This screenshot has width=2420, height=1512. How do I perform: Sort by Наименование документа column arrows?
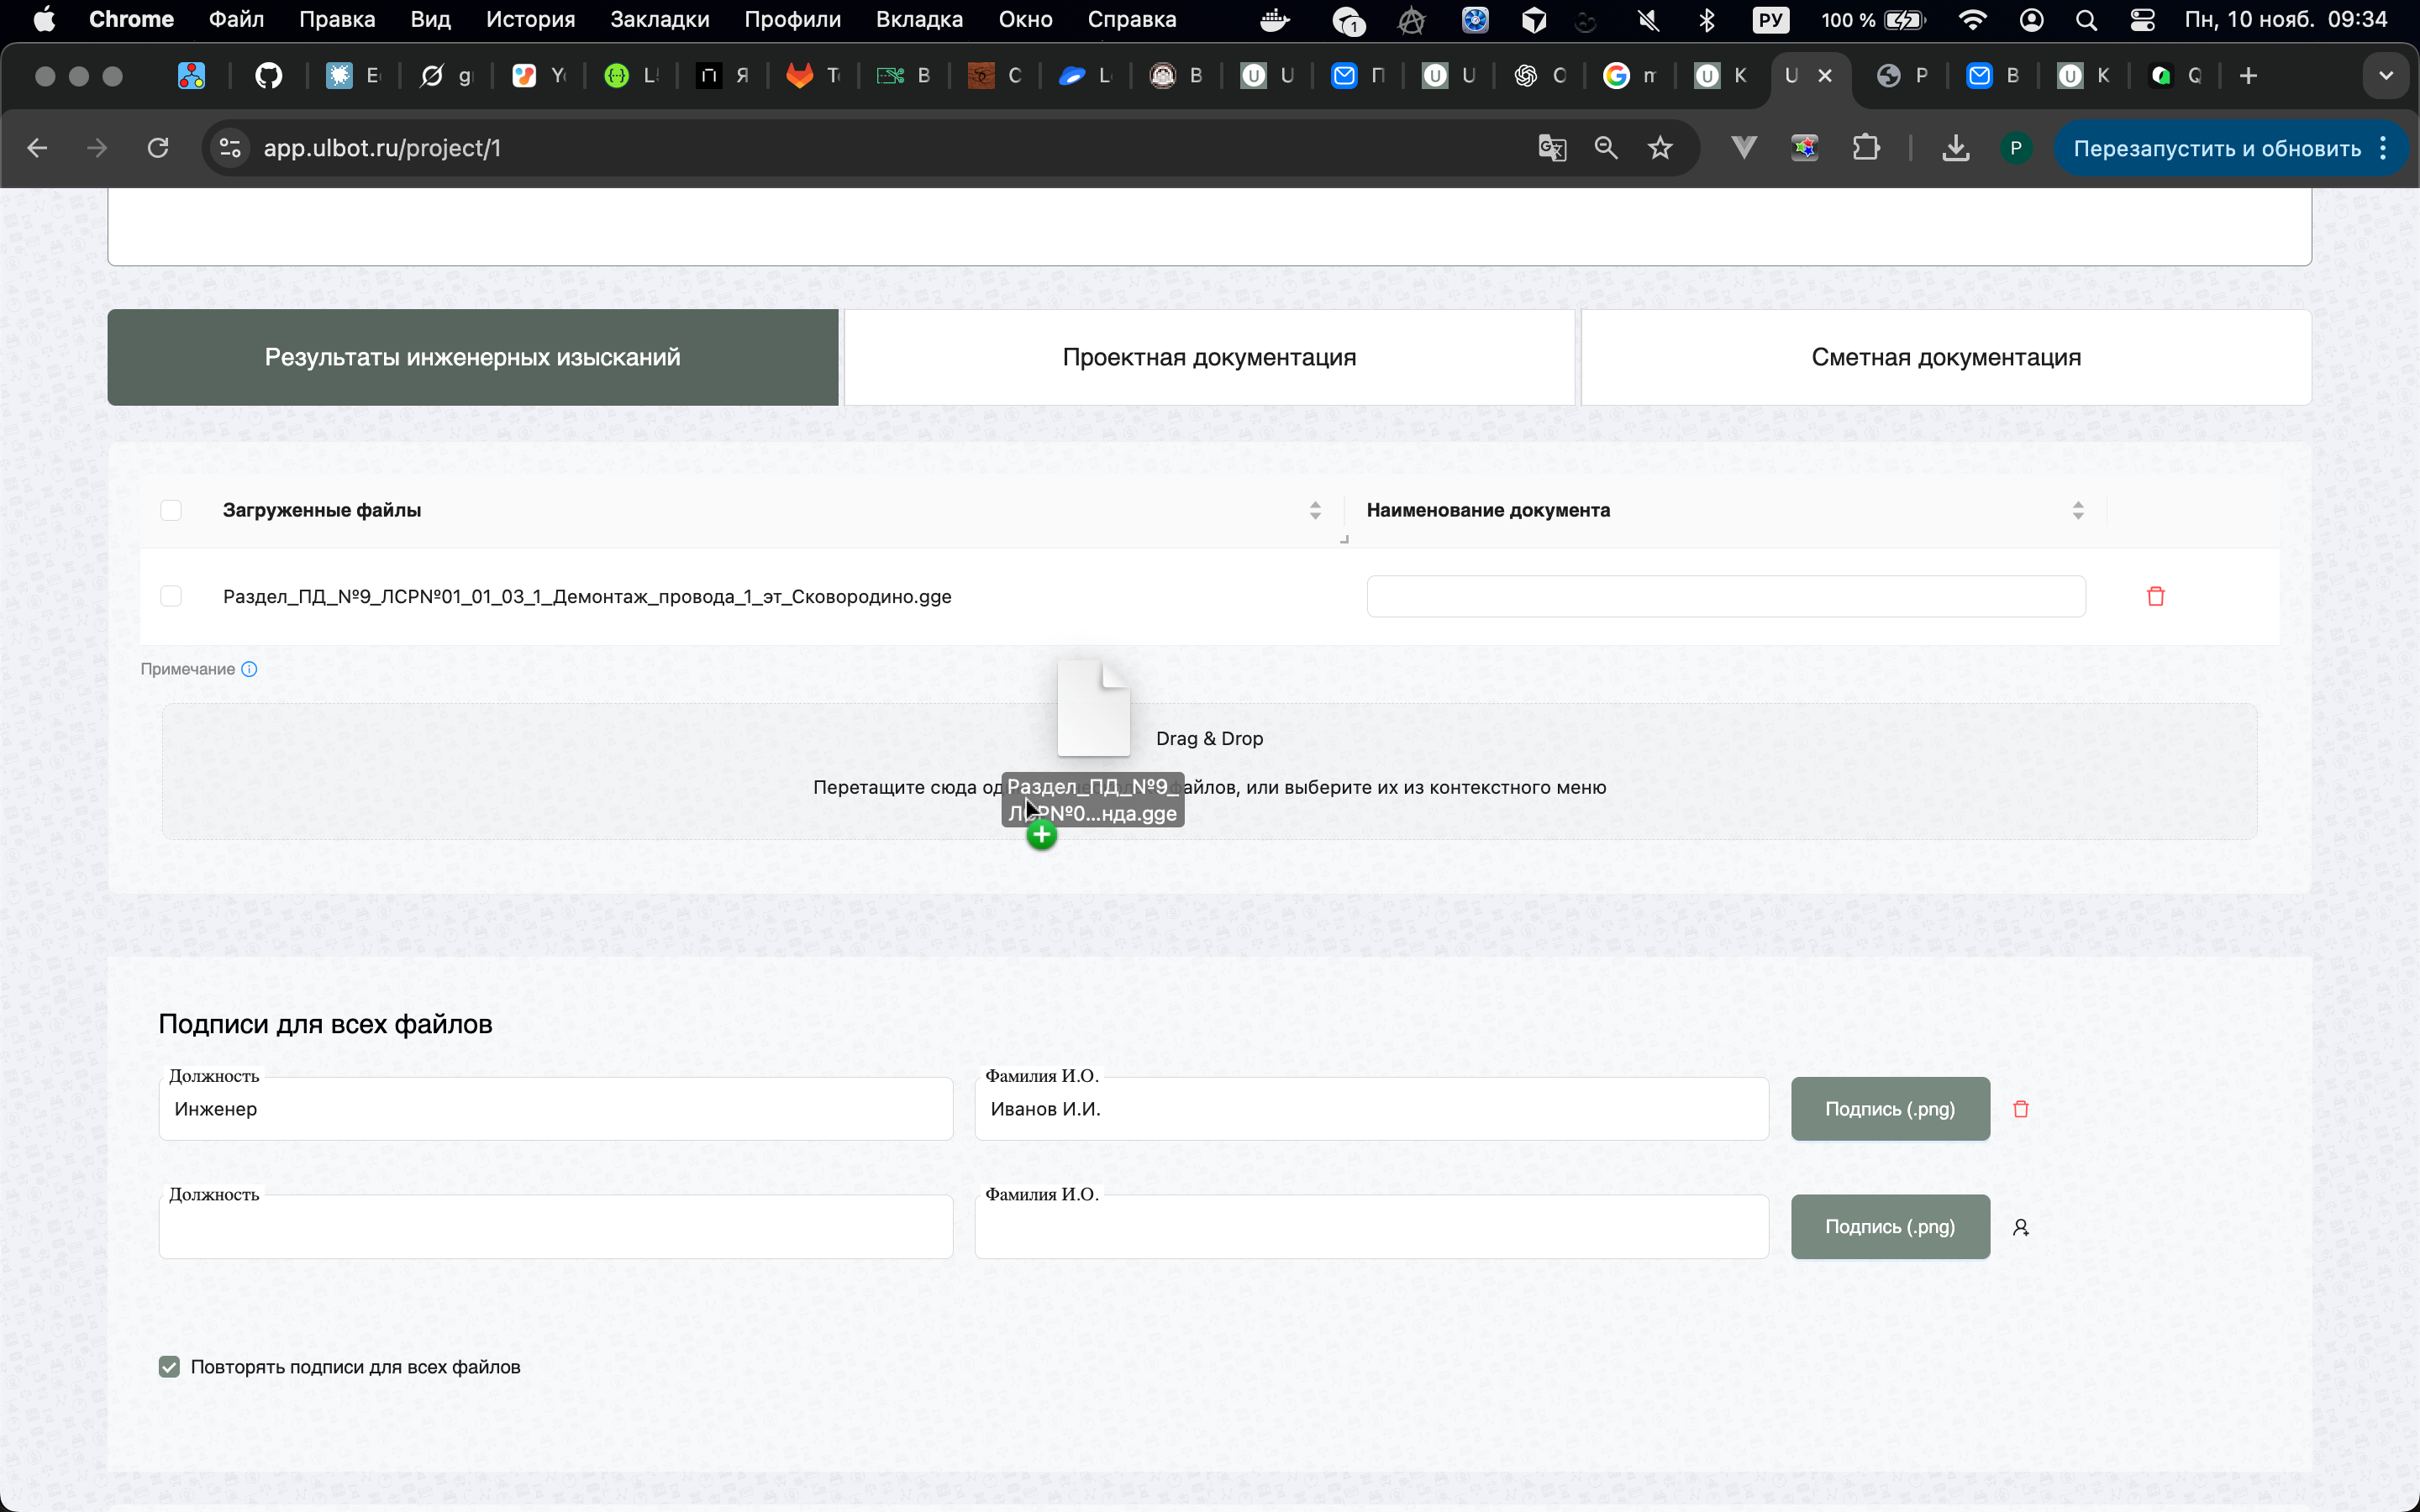[2077, 510]
